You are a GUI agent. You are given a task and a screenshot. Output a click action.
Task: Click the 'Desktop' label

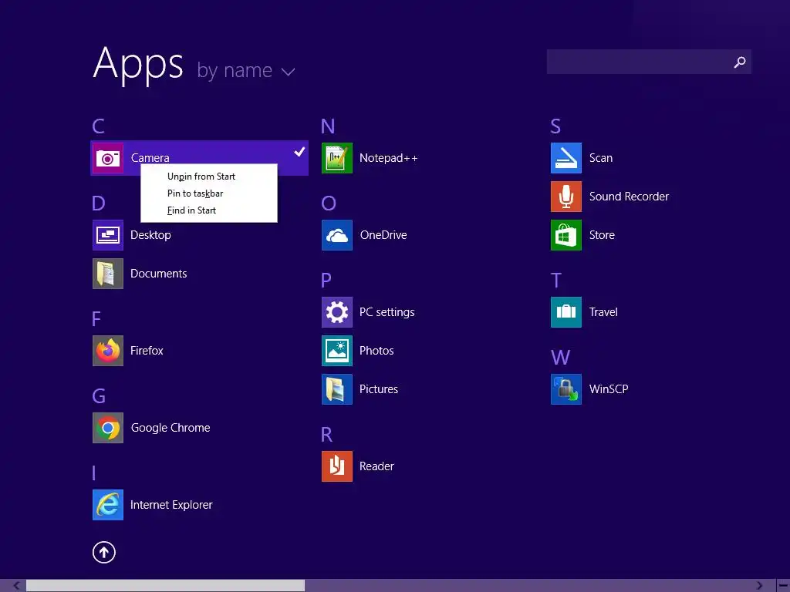click(x=150, y=235)
